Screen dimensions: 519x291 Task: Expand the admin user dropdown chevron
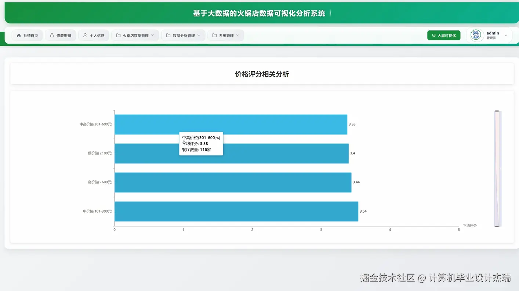pyautogui.click(x=506, y=35)
